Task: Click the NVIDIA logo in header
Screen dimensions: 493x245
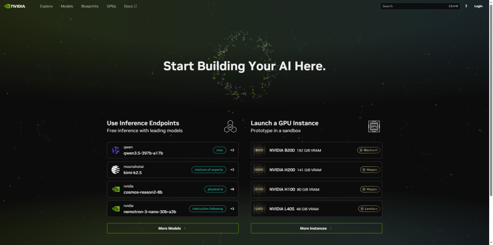Action: pyautogui.click(x=14, y=6)
